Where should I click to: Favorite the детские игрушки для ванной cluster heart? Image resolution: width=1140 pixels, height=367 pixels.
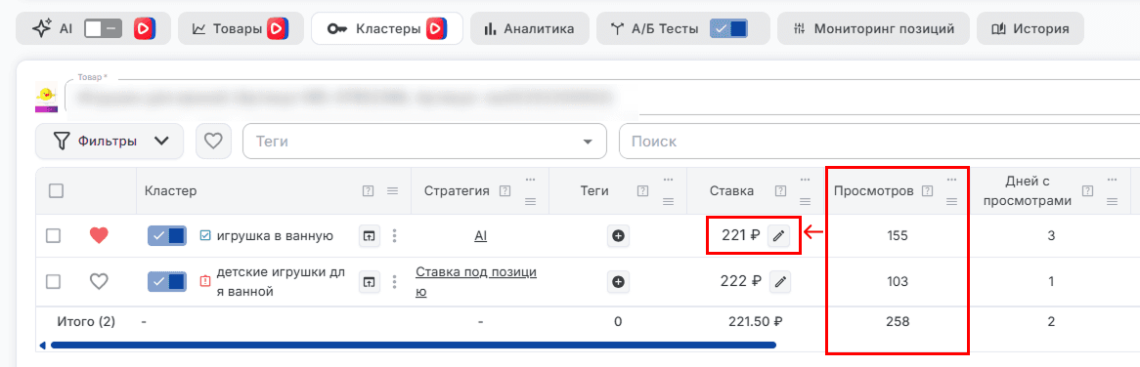(x=99, y=281)
